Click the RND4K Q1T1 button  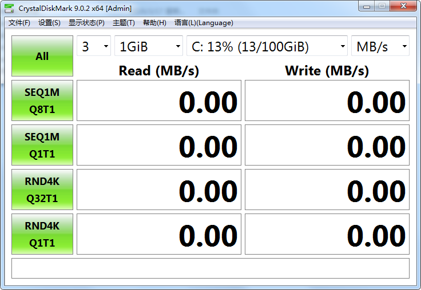click(x=42, y=234)
